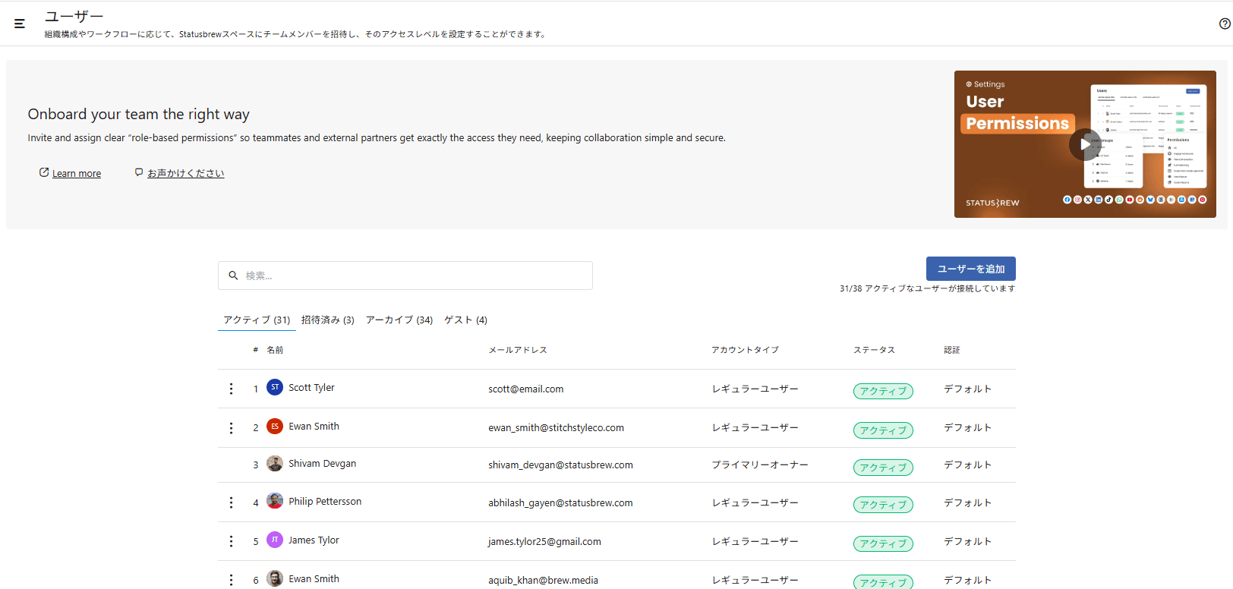
Task: Click James Tylor's アクティブ status badge
Action: (883, 543)
